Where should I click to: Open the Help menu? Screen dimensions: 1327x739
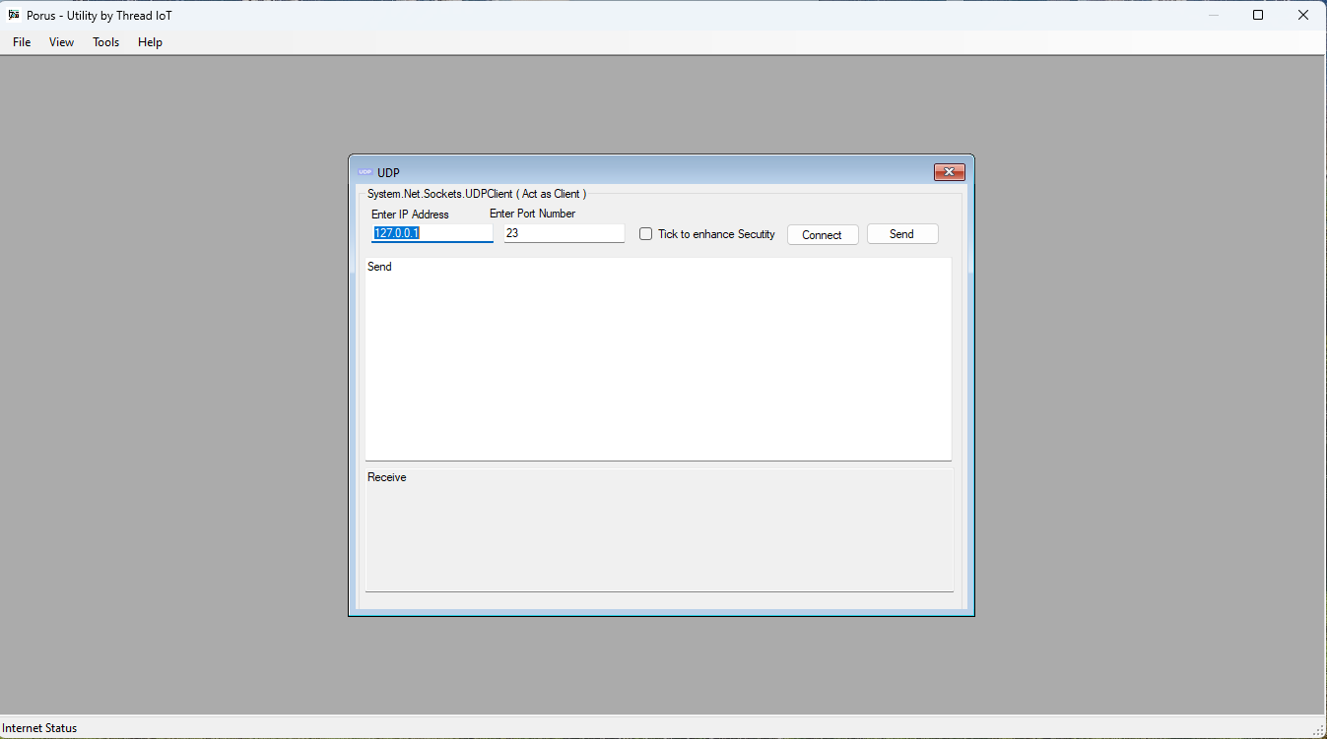tap(150, 42)
